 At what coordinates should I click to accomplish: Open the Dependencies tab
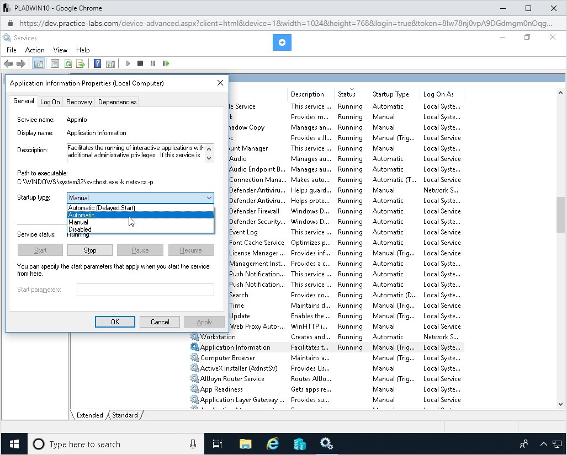pos(117,102)
